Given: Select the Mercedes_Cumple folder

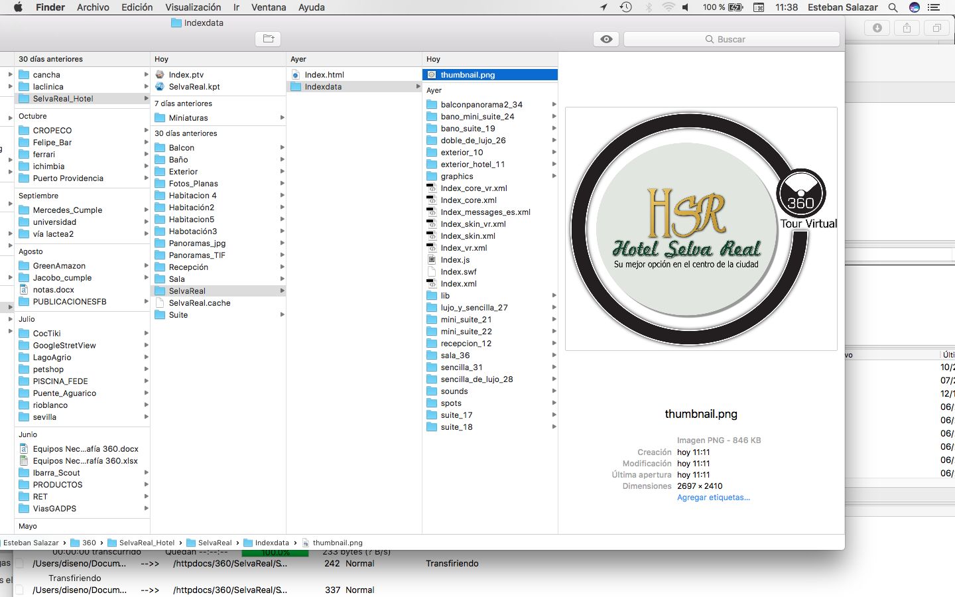Looking at the screenshot, I should pos(82,210).
